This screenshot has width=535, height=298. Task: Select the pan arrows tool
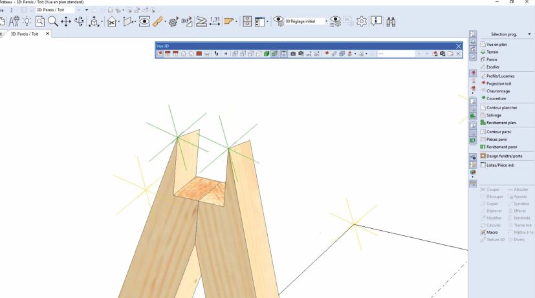click(66, 21)
